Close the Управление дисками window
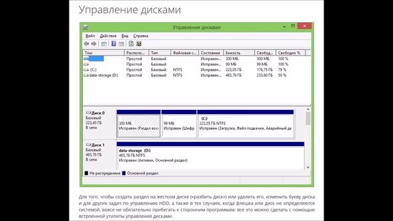393x221 pixels. coord(305,26)
